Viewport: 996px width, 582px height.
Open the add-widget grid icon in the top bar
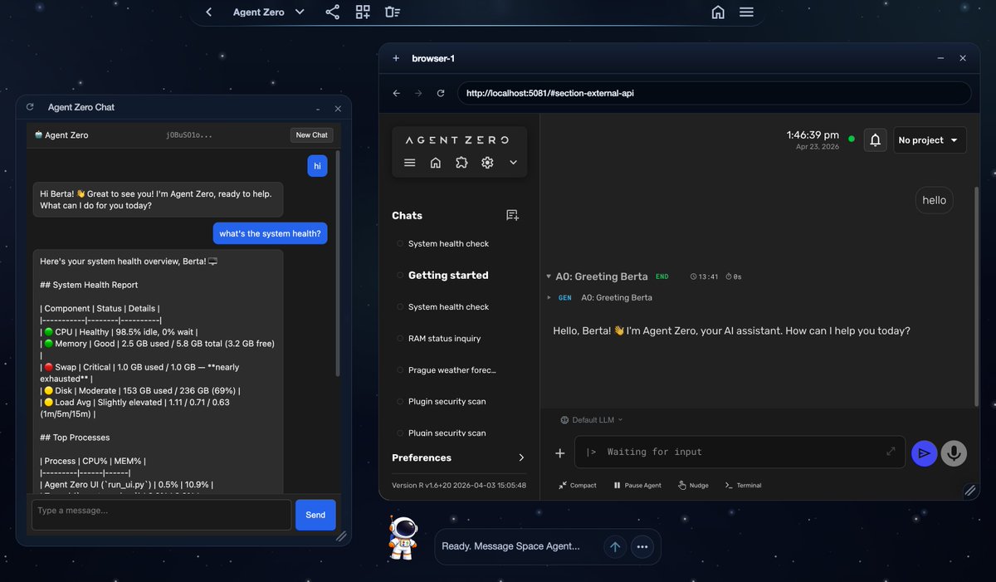point(363,12)
